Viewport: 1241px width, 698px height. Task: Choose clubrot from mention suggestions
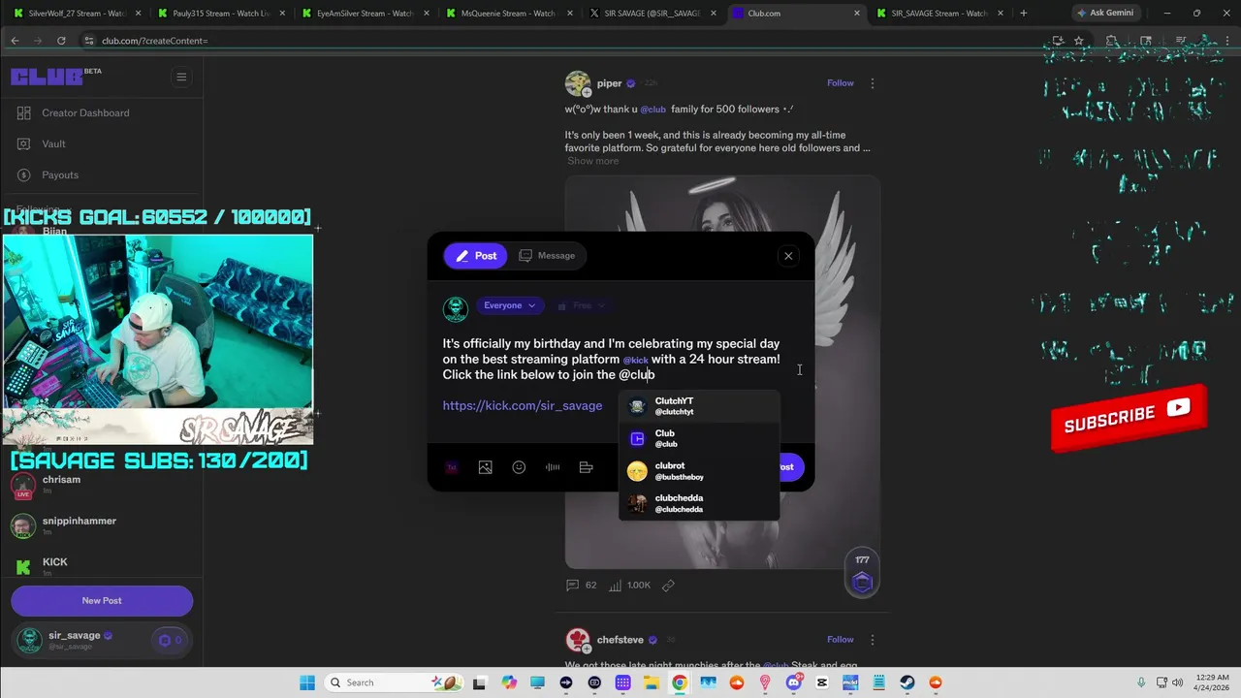(699, 471)
